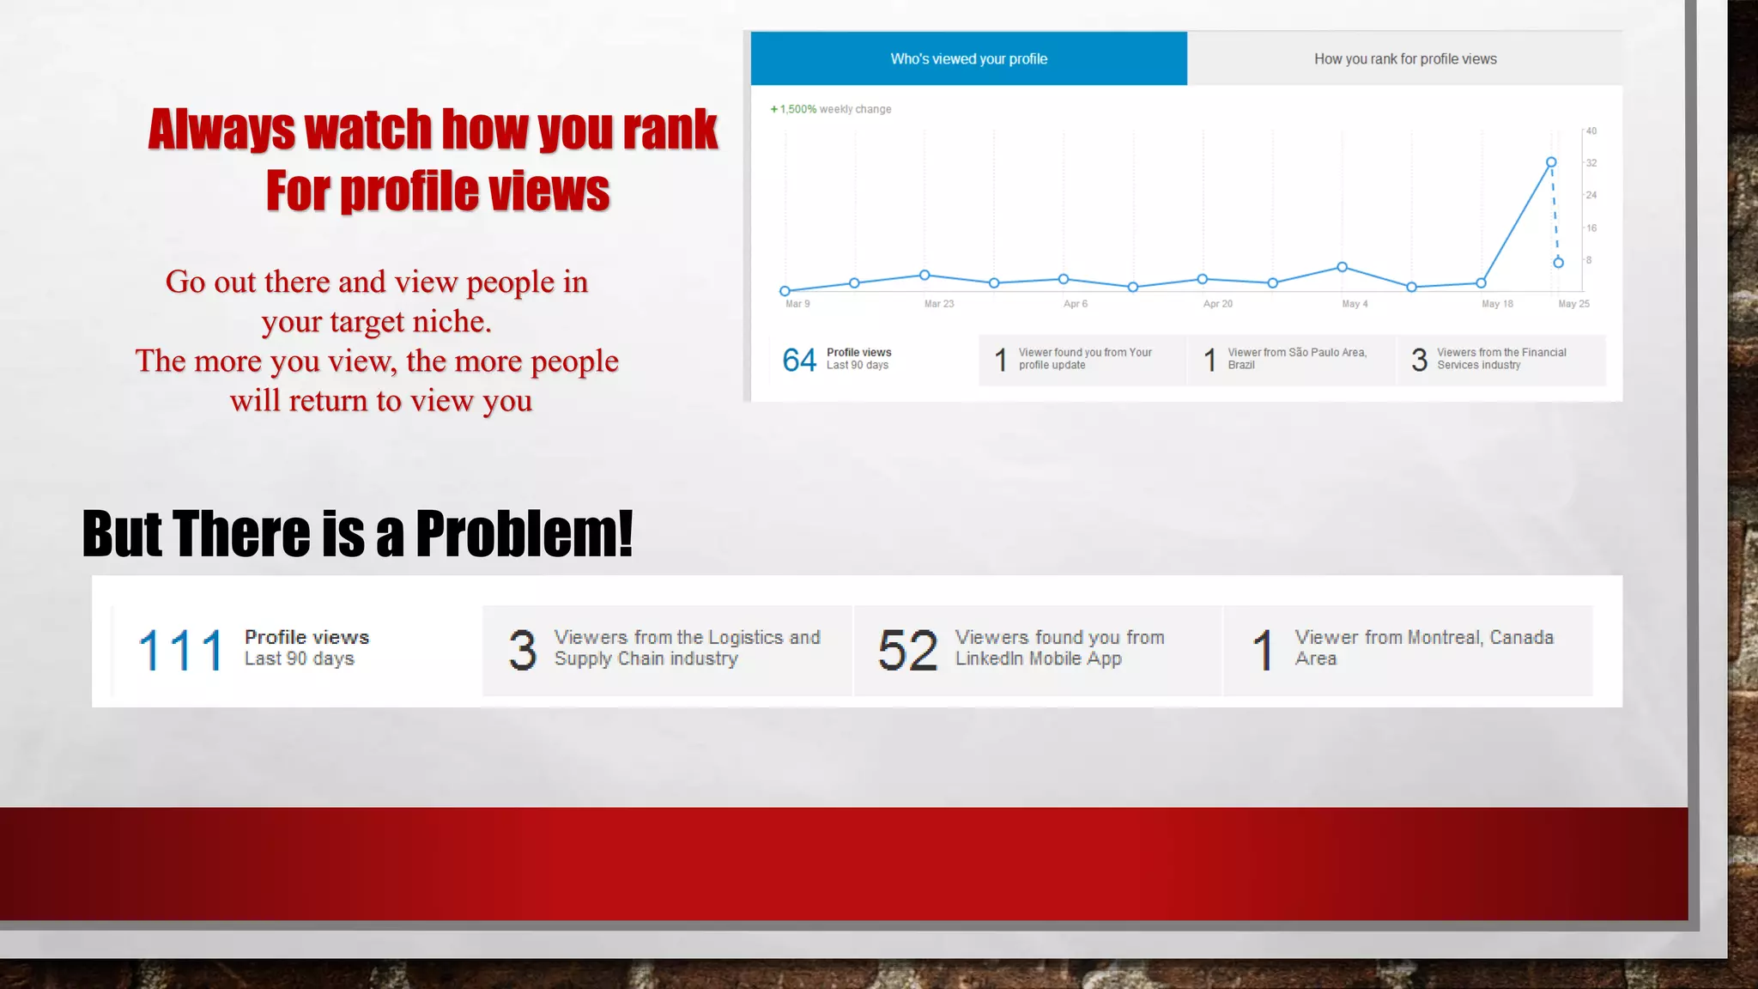1758x989 pixels.
Task: Open Viewer found you from profile update card
Action: click(1082, 360)
